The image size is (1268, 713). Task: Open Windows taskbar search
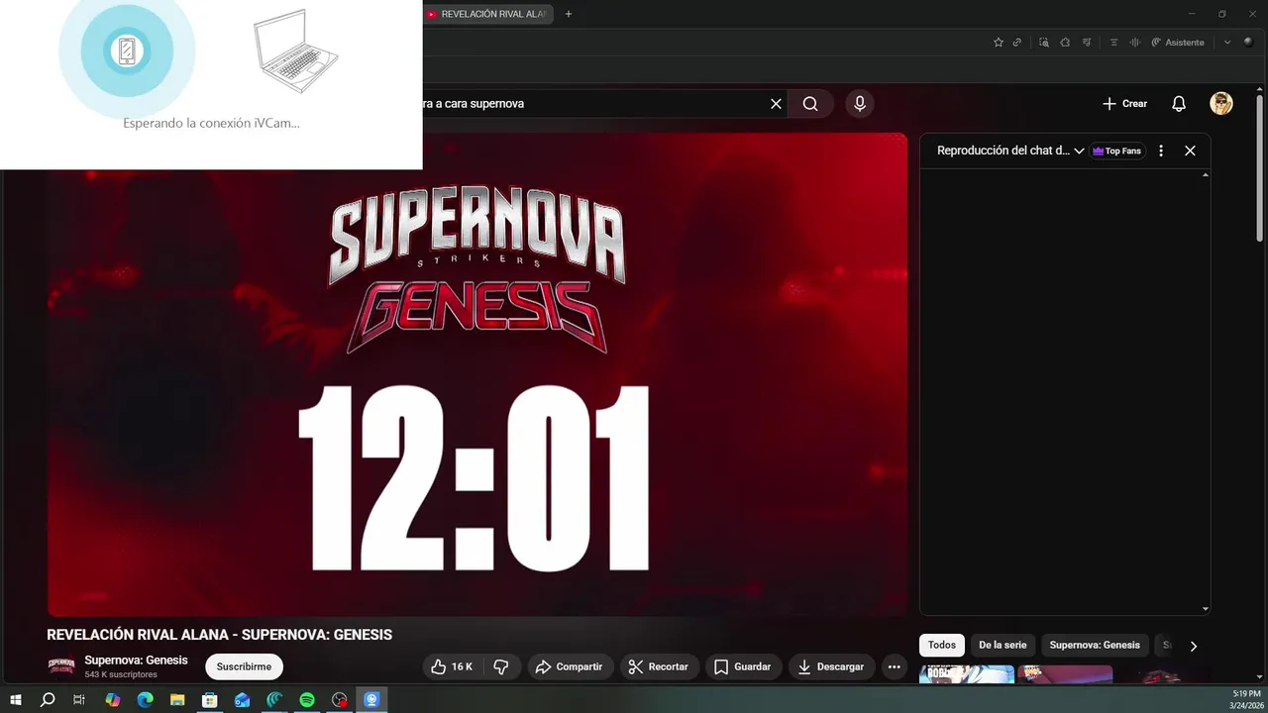coord(48,700)
